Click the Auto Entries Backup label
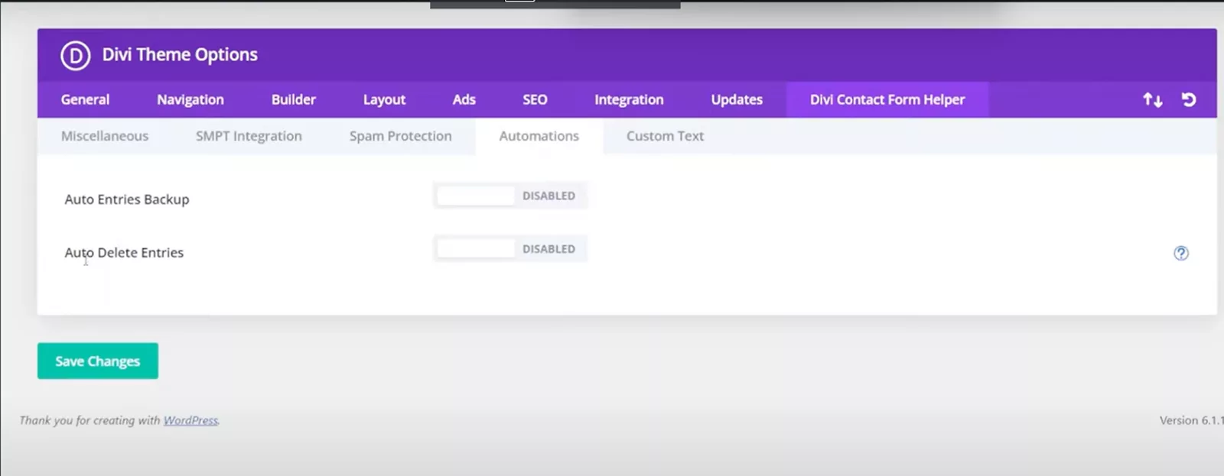1224x476 pixels. click(127, 199)
